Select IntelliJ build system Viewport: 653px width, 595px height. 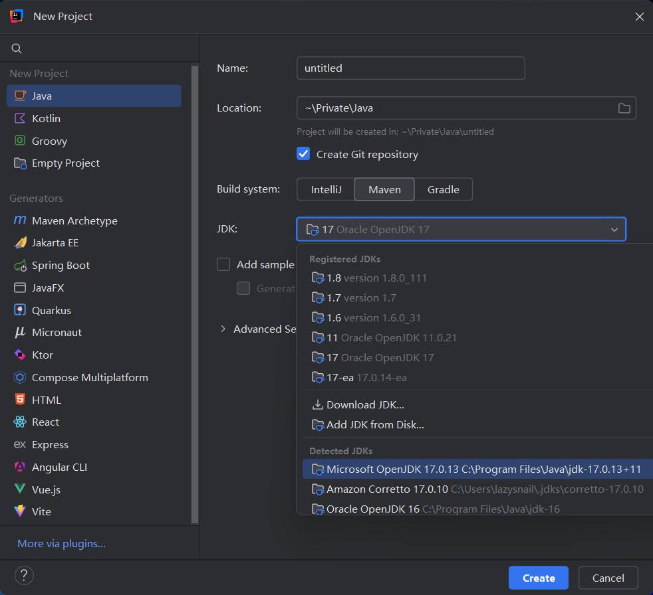point(326,190)
